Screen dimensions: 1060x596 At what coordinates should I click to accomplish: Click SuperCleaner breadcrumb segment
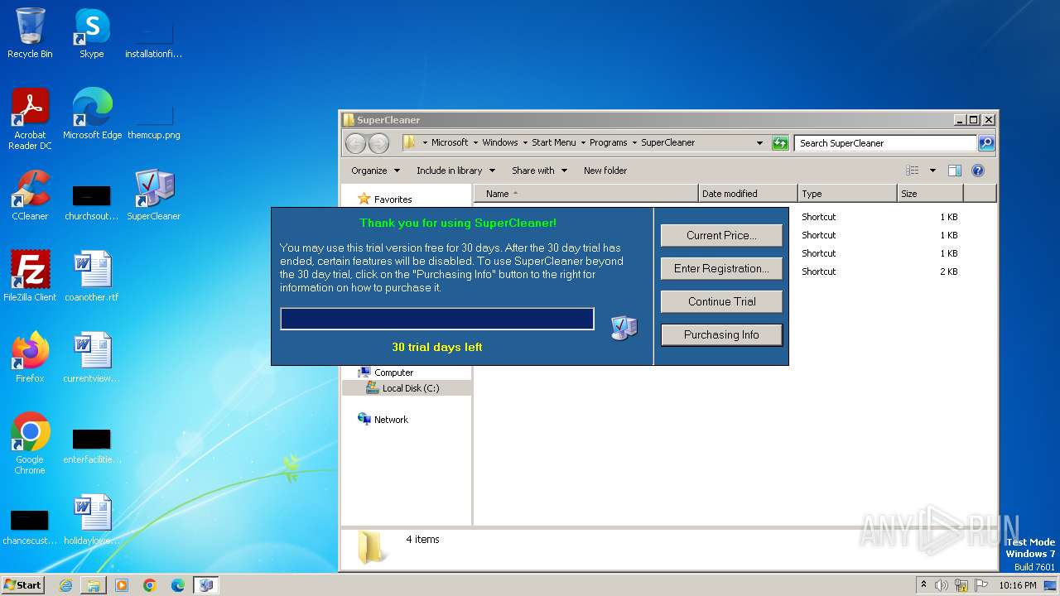coord(668,142)
